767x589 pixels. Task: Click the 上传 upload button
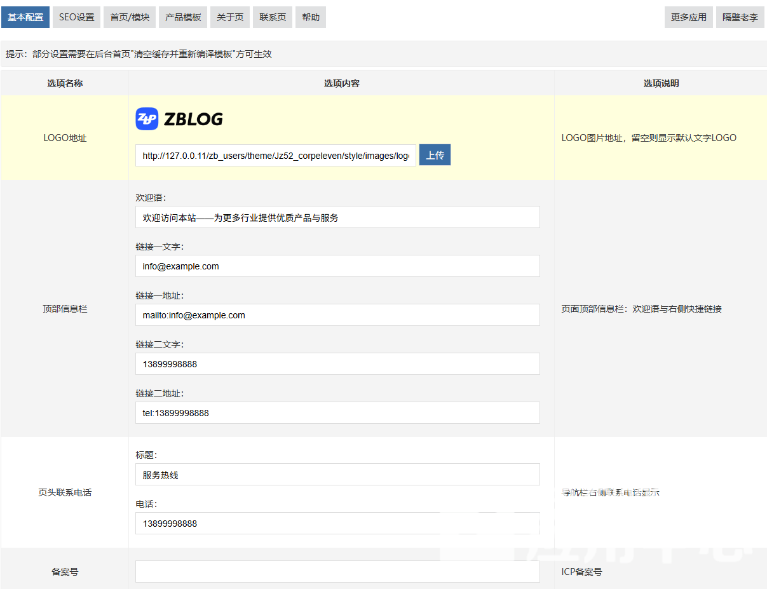[x=435, y=155]
